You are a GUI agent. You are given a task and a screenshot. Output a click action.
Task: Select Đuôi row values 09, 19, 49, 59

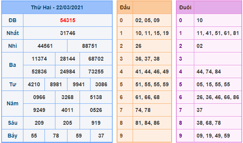213,136
